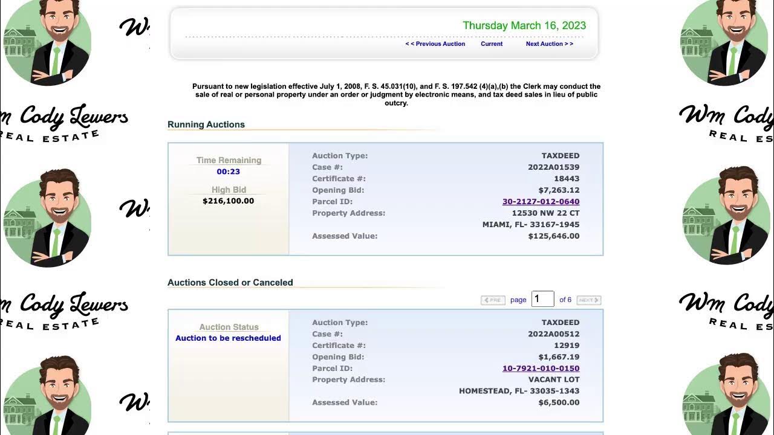Select opening bid $1,667.19
This screenshot has width=774, height=435.
(x=559, y=357)
